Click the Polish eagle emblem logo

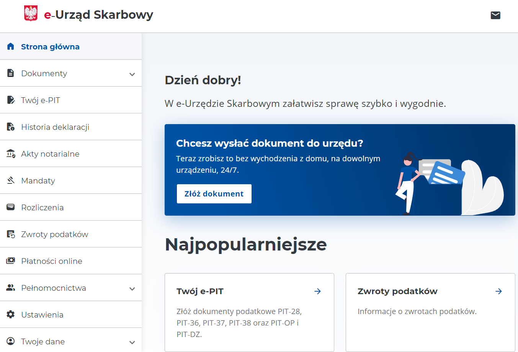[x=31, y=13]
